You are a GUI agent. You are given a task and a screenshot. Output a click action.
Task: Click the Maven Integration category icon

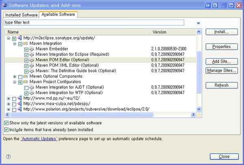click(25, 43)
